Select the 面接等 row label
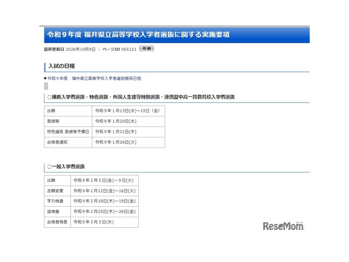The height and width of the screenshot is (262, 349). [x=68, y=121]
